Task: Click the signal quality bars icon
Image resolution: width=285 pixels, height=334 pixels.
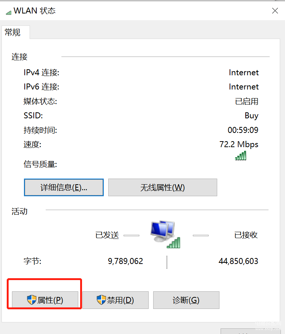Action: coord(241,155)
